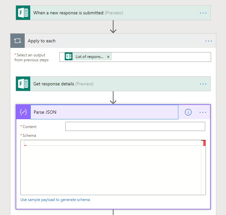Select the List of responses token
Image resolution: width=226 pixels, height=215 pixels.
pyautogui.click(x=89, y=57)
